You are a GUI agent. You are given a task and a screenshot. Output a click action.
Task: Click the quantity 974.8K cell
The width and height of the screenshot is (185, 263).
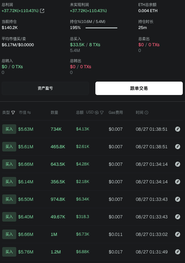pos(58,199)
